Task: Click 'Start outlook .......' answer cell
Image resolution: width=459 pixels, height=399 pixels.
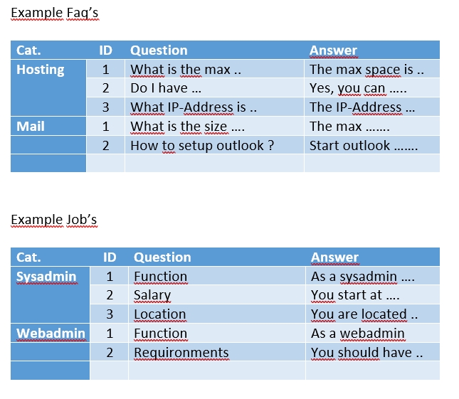Action: click(x=363, y=146)
